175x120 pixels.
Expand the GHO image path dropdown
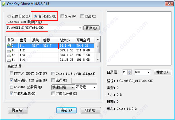pos(80,28)
